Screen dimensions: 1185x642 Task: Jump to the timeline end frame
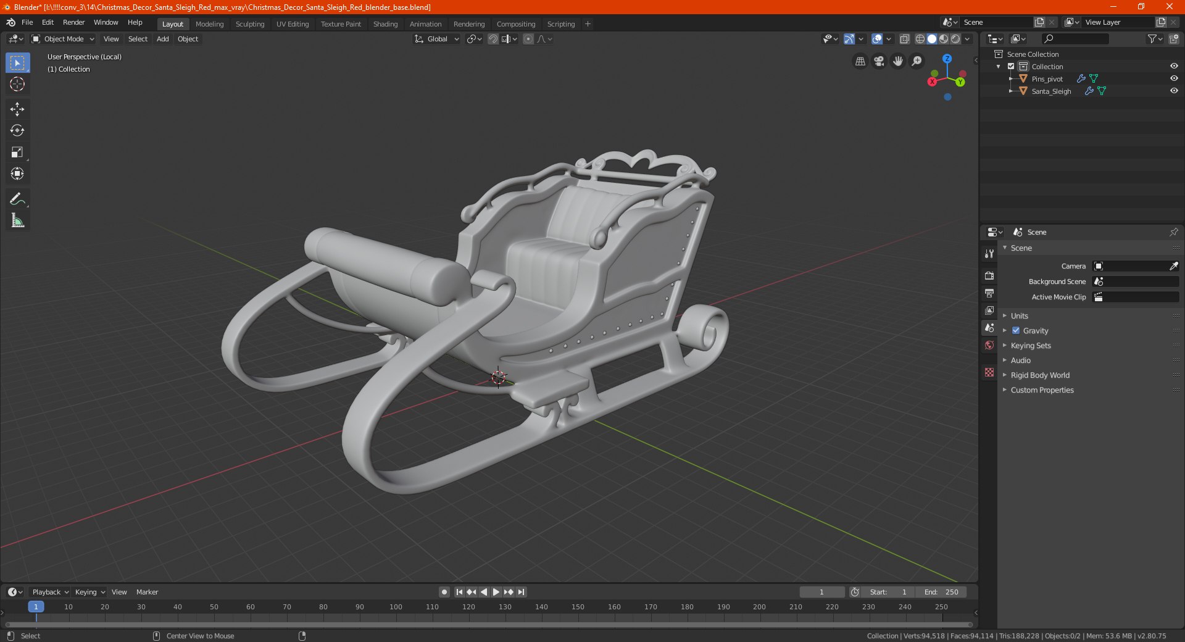pyautogui.click(x=521, y=592)
